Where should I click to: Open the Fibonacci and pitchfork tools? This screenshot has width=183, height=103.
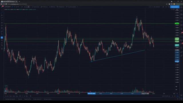click(x=2, y=15)
